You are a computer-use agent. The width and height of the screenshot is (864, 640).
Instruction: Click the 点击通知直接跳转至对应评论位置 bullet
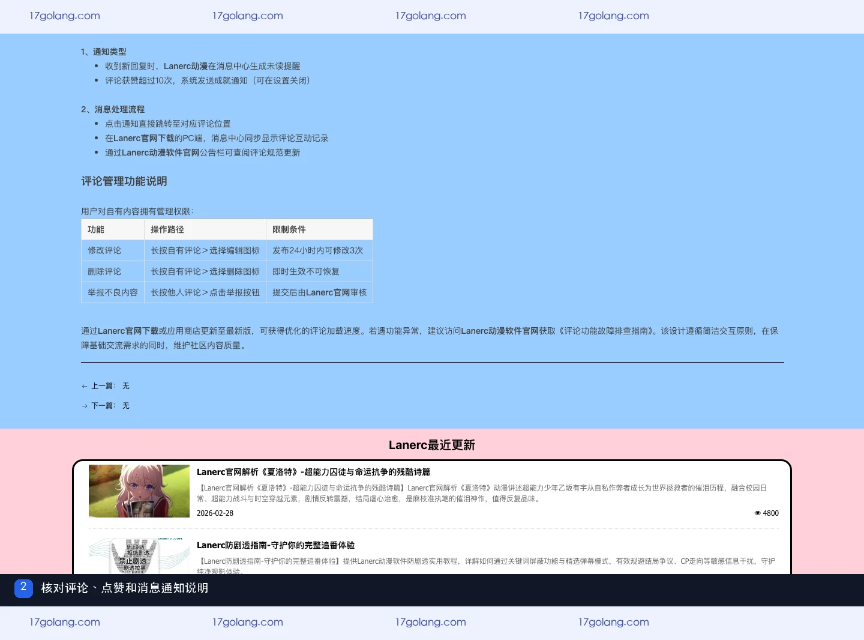(168, 124)
